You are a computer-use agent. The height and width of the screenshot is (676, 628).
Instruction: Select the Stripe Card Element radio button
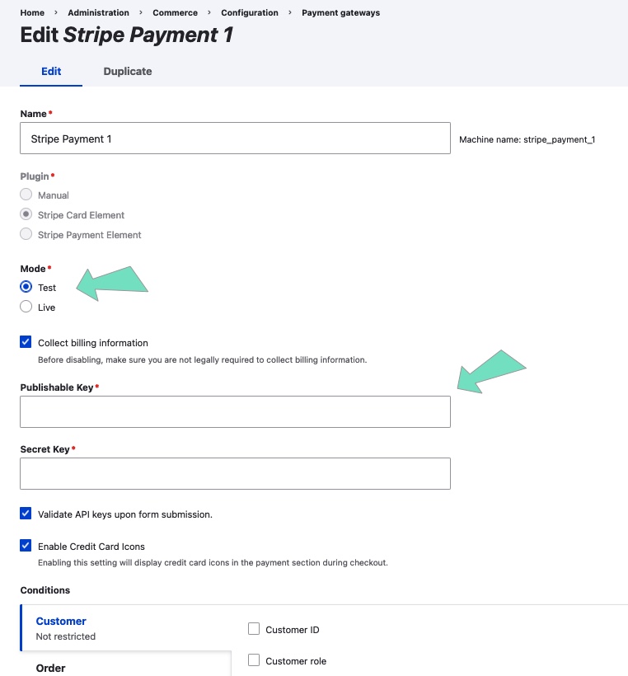coord(26,214)
